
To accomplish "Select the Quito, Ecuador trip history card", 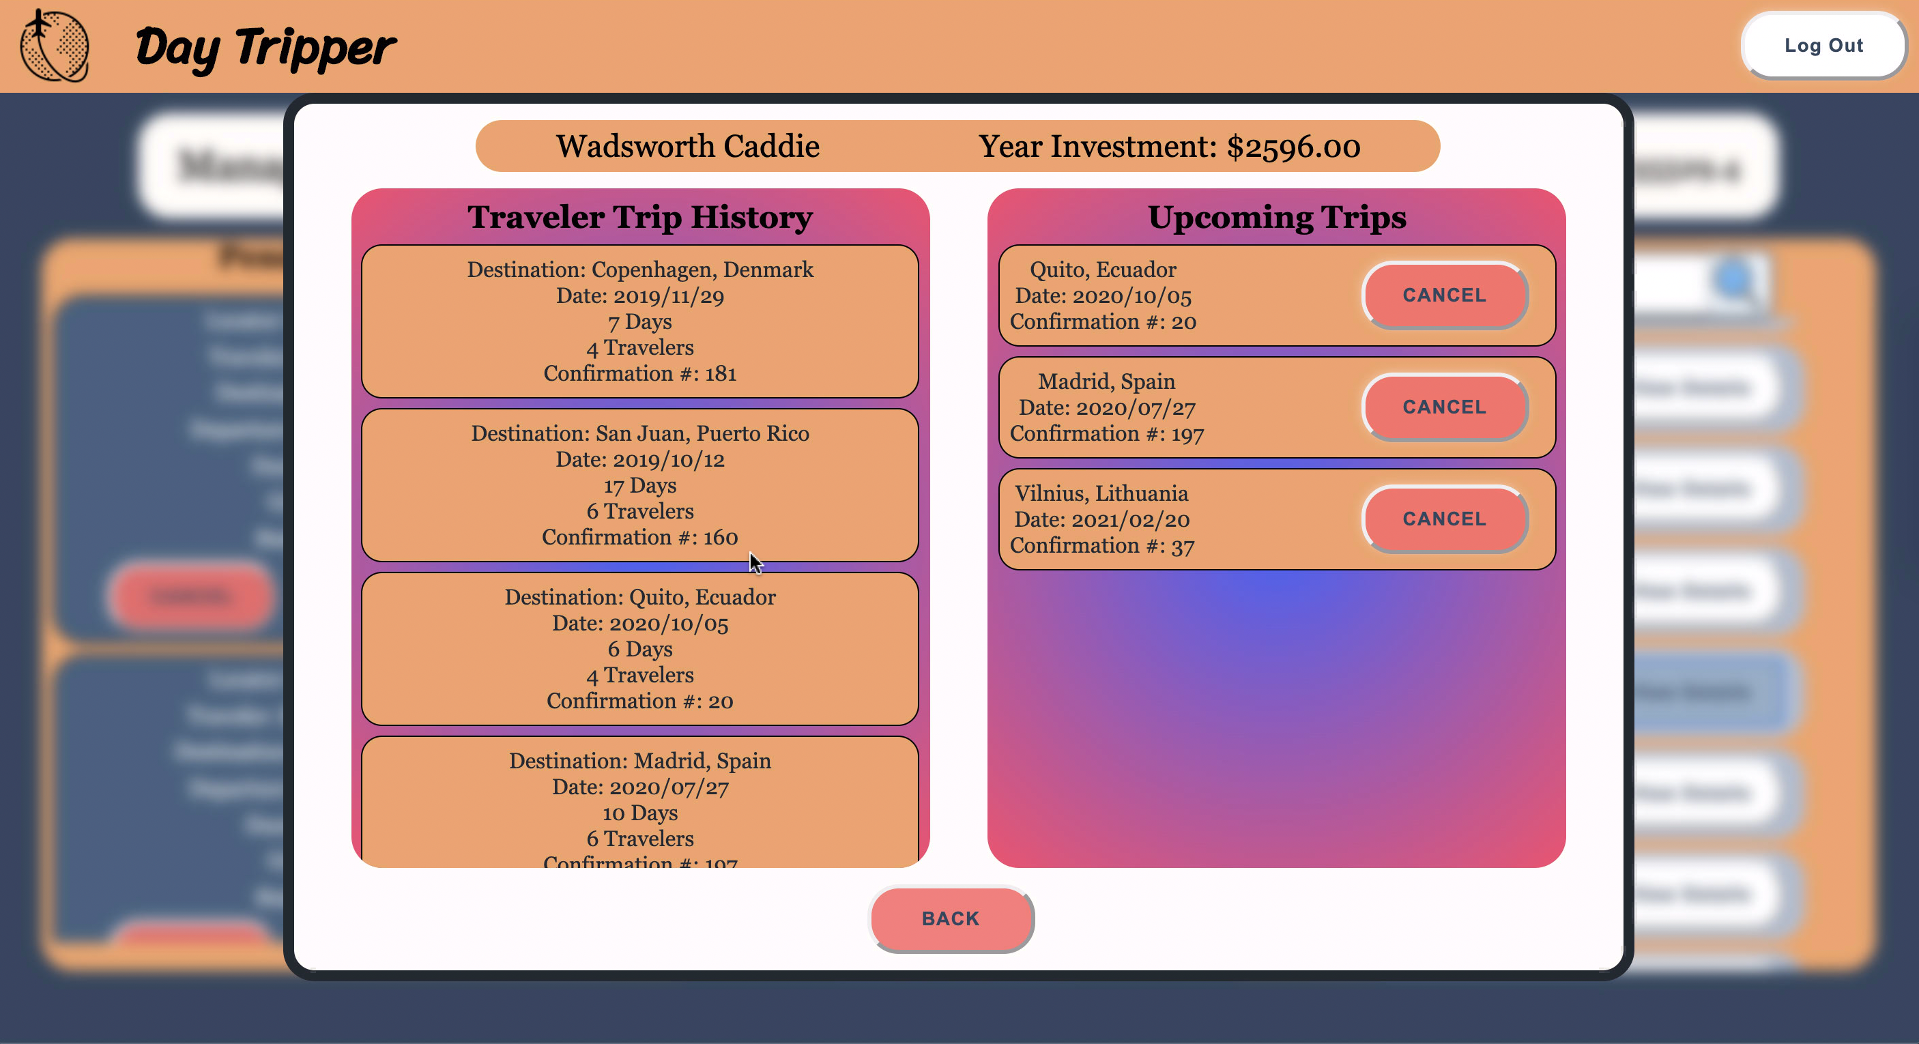I will coord(639,649).
